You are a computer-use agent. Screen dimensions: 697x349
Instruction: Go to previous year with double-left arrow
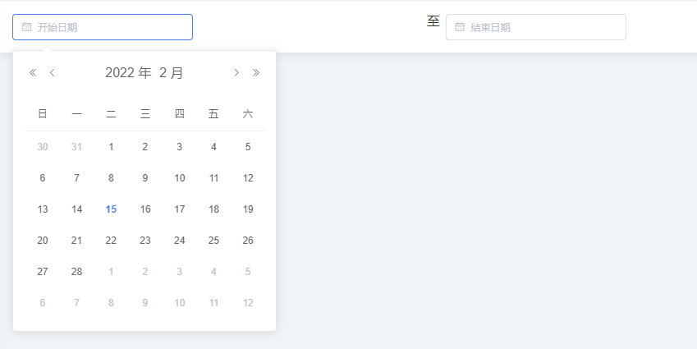[33, 73]
